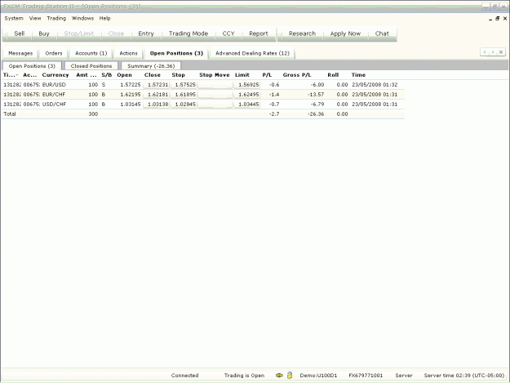Click the yellow connection status icon

pyautogui.click(x=279, y=375)
